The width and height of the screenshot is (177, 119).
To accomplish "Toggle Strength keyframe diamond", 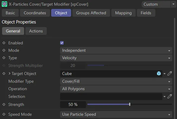I will (x=4, y=104).
